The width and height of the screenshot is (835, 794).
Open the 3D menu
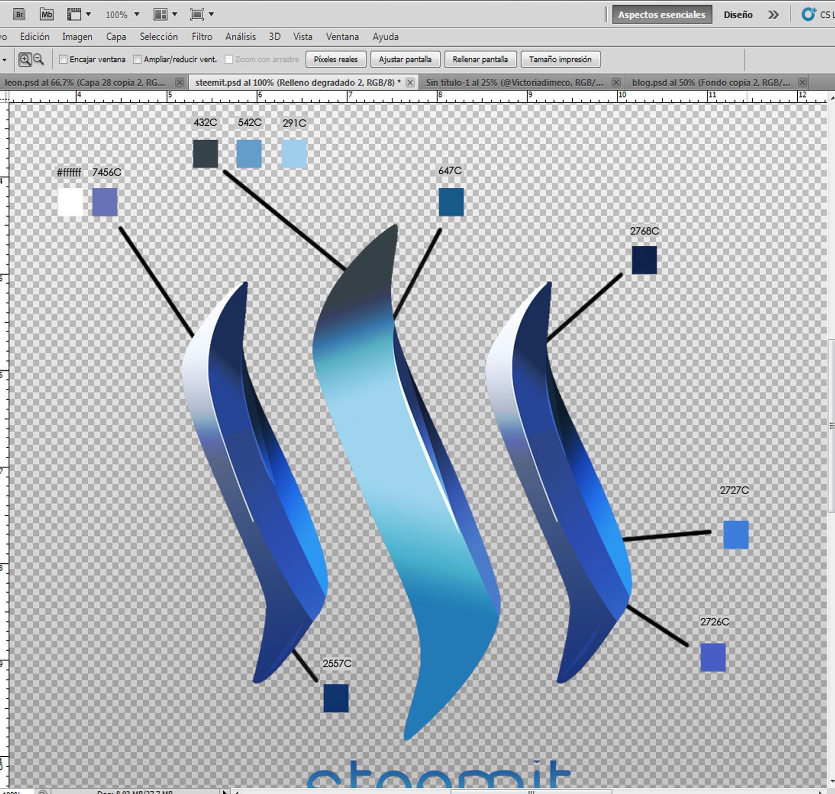point(274,37)
